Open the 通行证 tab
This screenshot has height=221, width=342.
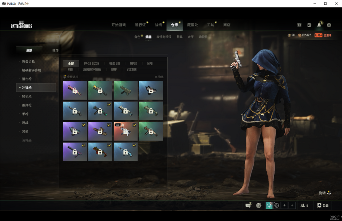(140, 25)
